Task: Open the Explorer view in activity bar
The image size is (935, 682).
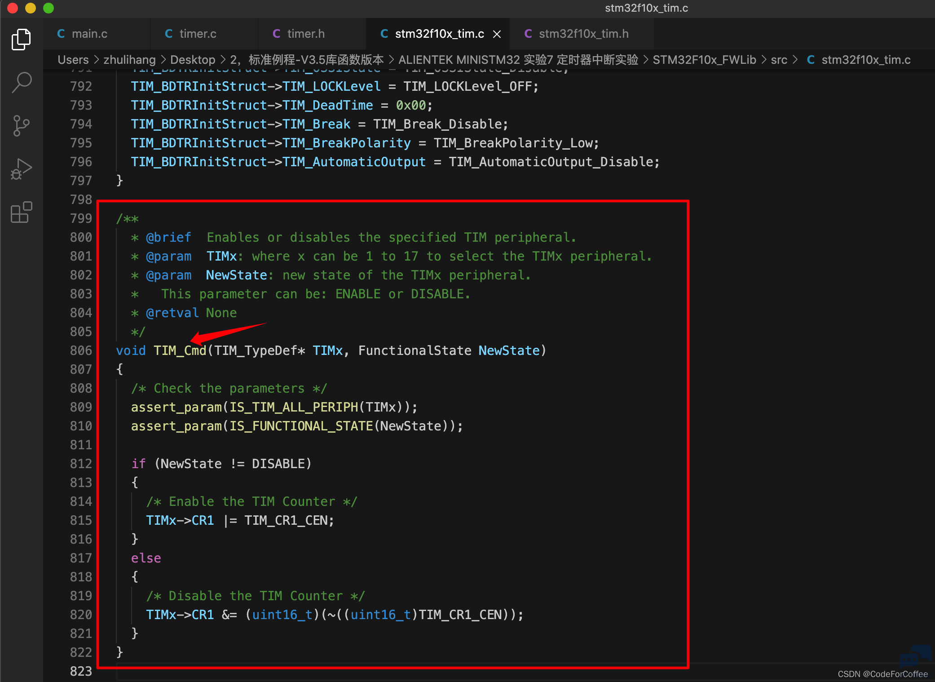Action: (21, 40)
